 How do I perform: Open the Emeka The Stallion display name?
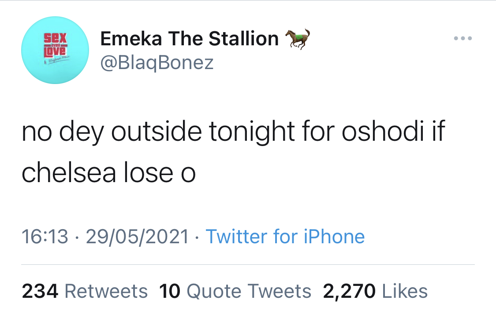190,39
